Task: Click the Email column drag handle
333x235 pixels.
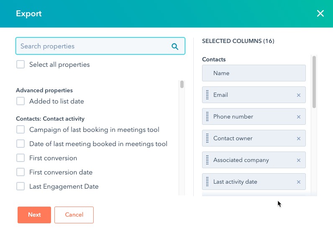Action: 207,95
